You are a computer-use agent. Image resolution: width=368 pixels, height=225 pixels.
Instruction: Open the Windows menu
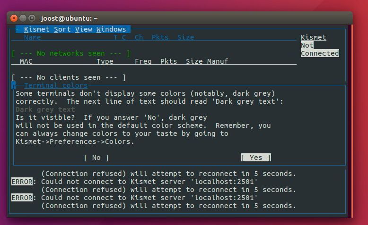111,29
